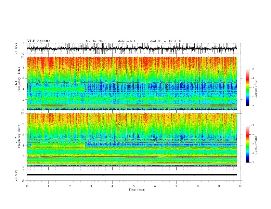The image size is (271, 209).
Task: Click the "8" kHz tick on ch.1 frequency axis
Action: (x=24, y=68)
